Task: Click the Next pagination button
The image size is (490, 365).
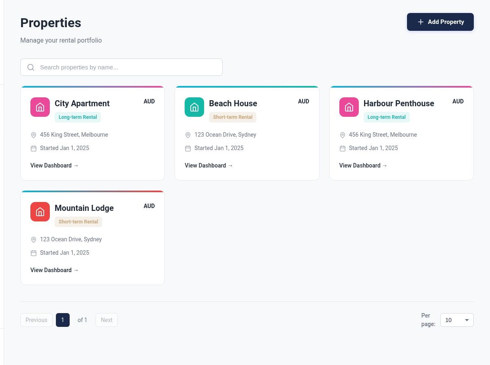Action: coord(107,320)
